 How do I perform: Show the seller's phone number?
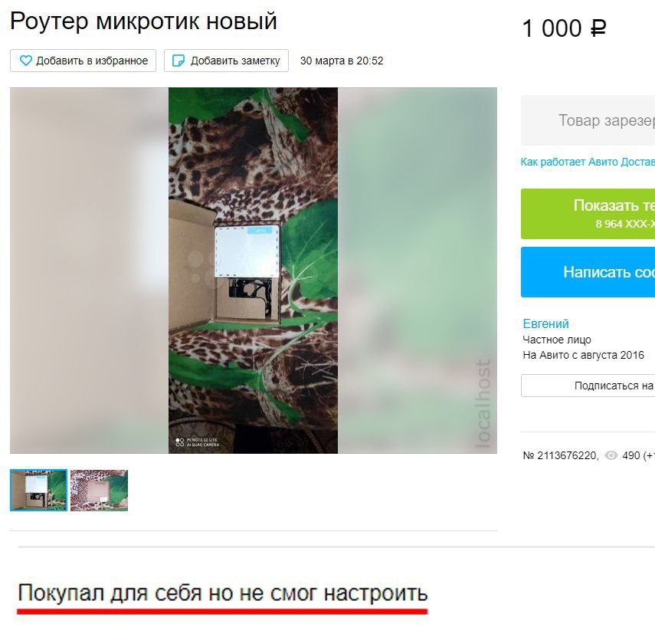[588, 214]
